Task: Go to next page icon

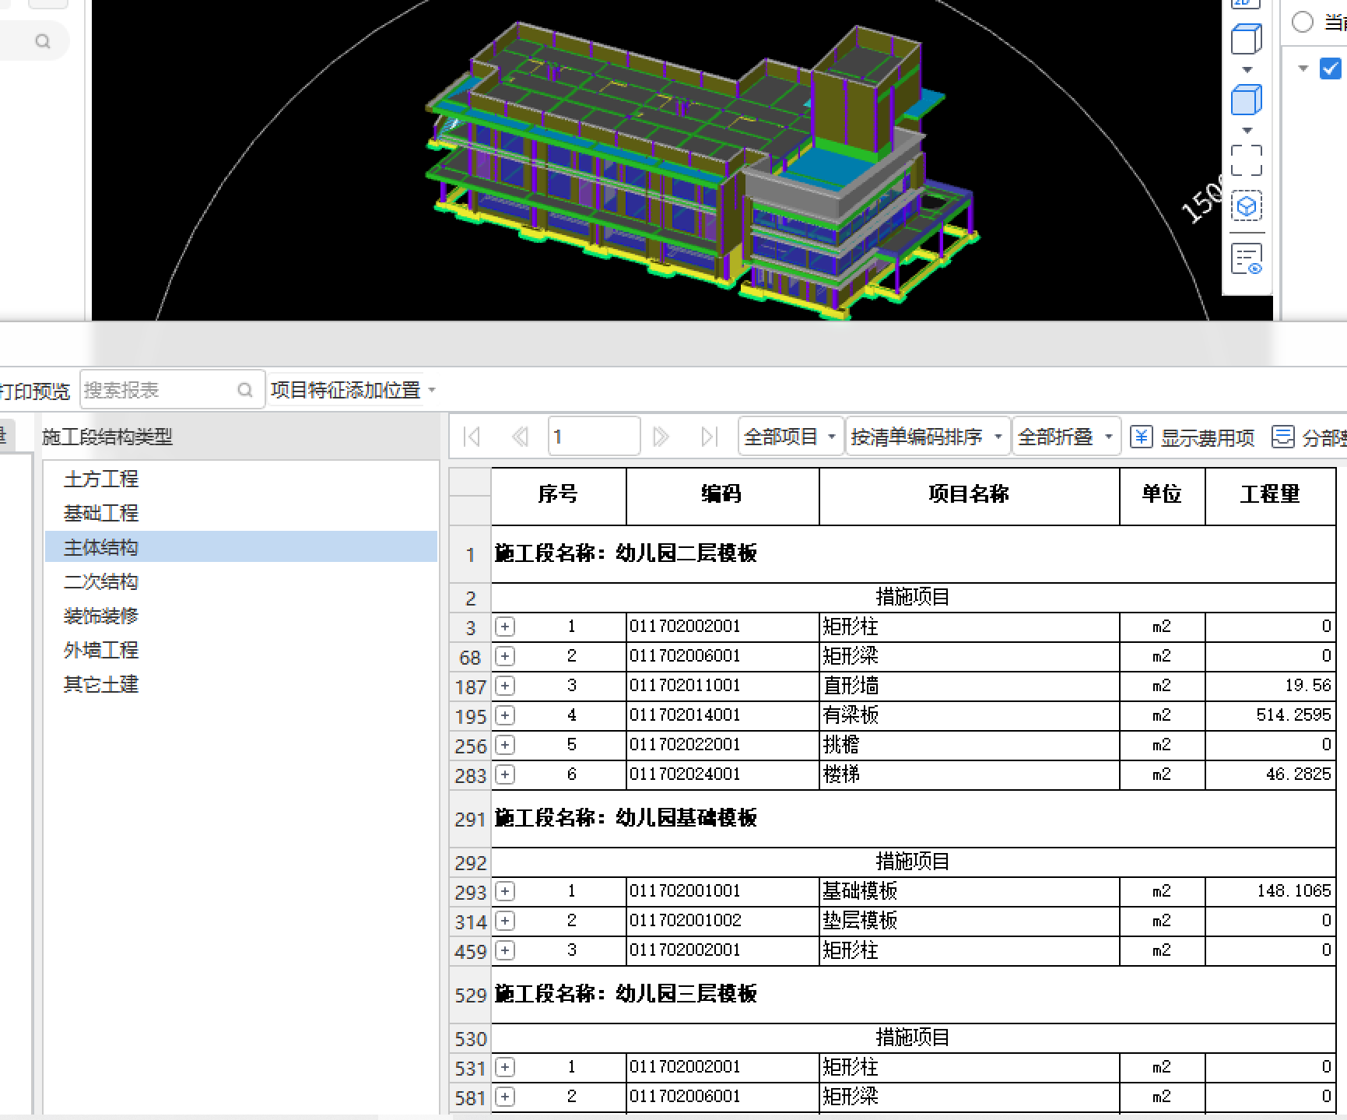Action: tap(661, 437)
